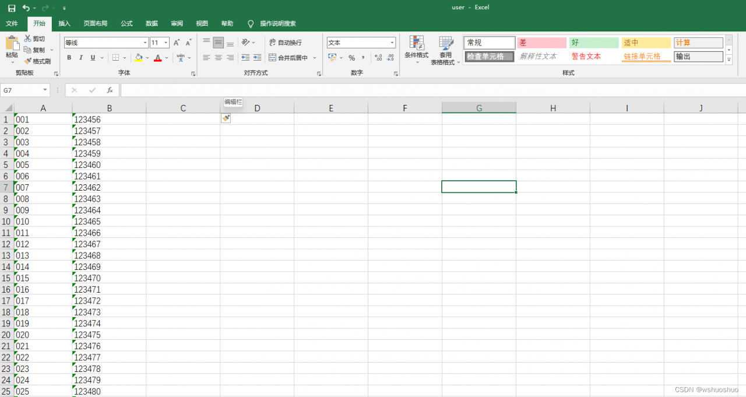Cut selection with 剪切 scissors
The width and height of the screenshot is (746, 397).
pos(34,39)
